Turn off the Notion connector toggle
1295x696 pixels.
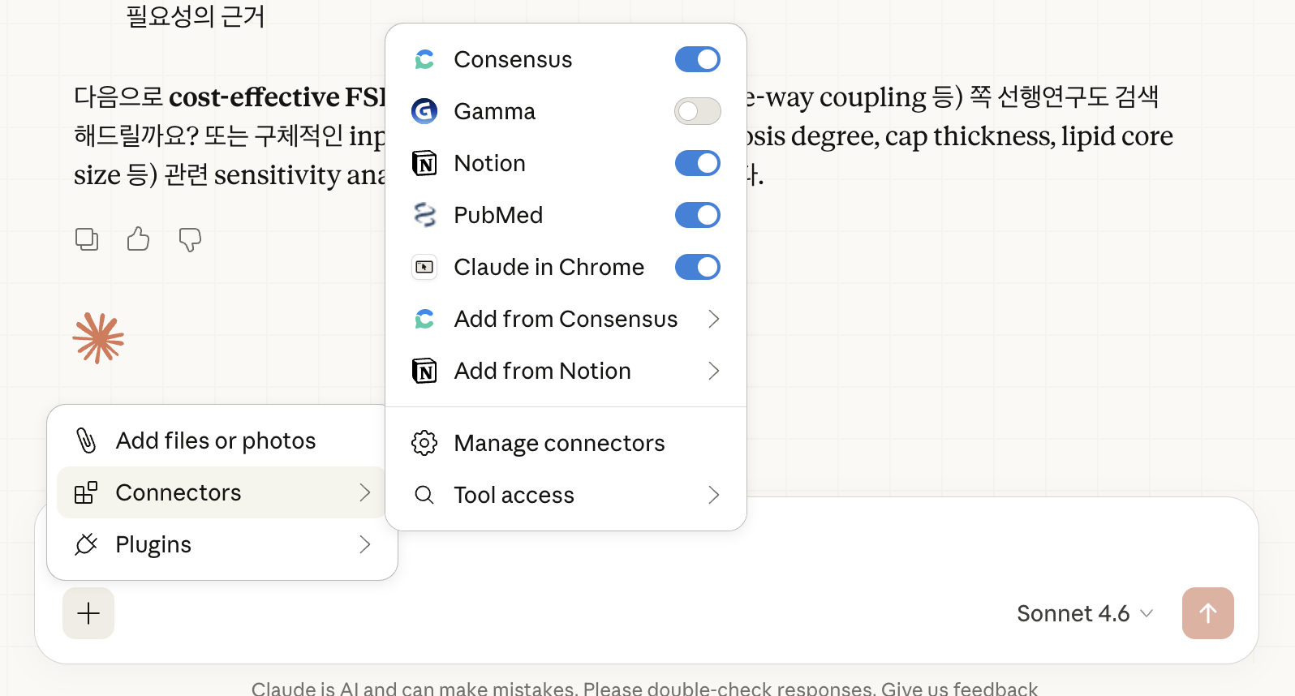click(698, 163)
